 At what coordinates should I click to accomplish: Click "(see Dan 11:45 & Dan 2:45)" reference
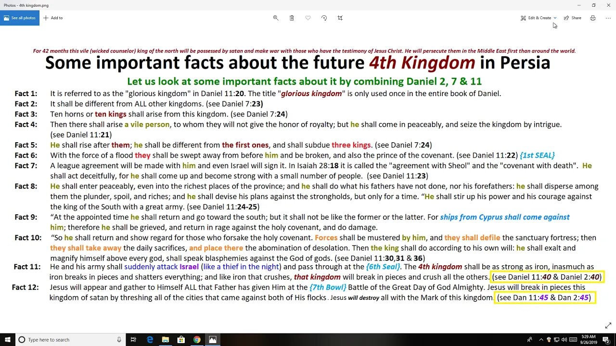[x=544, y=297]
